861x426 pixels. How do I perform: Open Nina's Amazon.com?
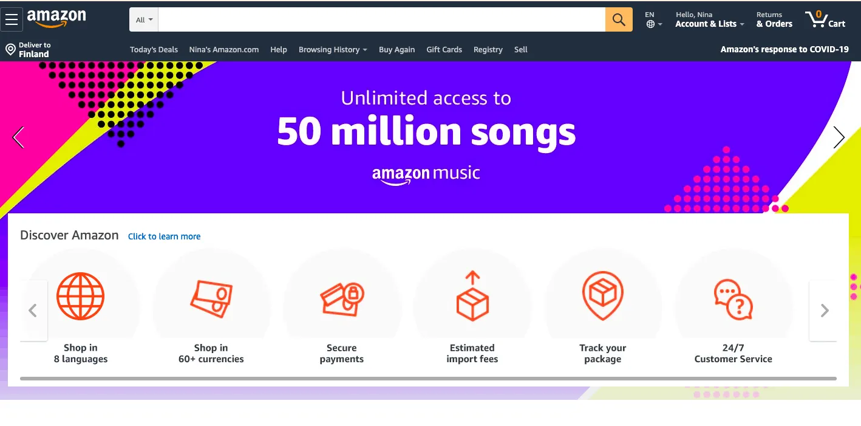[x=224, y=50]
